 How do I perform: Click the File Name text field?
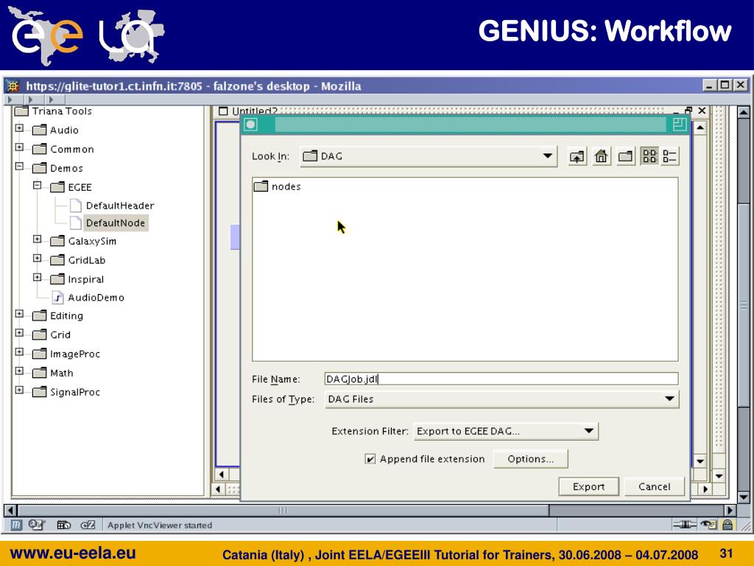[501, 380]
